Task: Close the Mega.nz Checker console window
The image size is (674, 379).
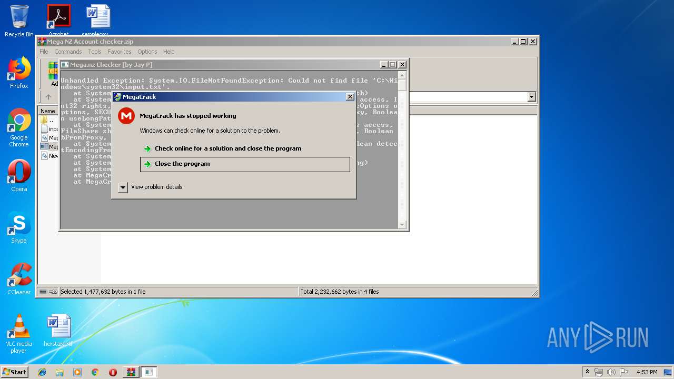Action: tap(402, 65)
